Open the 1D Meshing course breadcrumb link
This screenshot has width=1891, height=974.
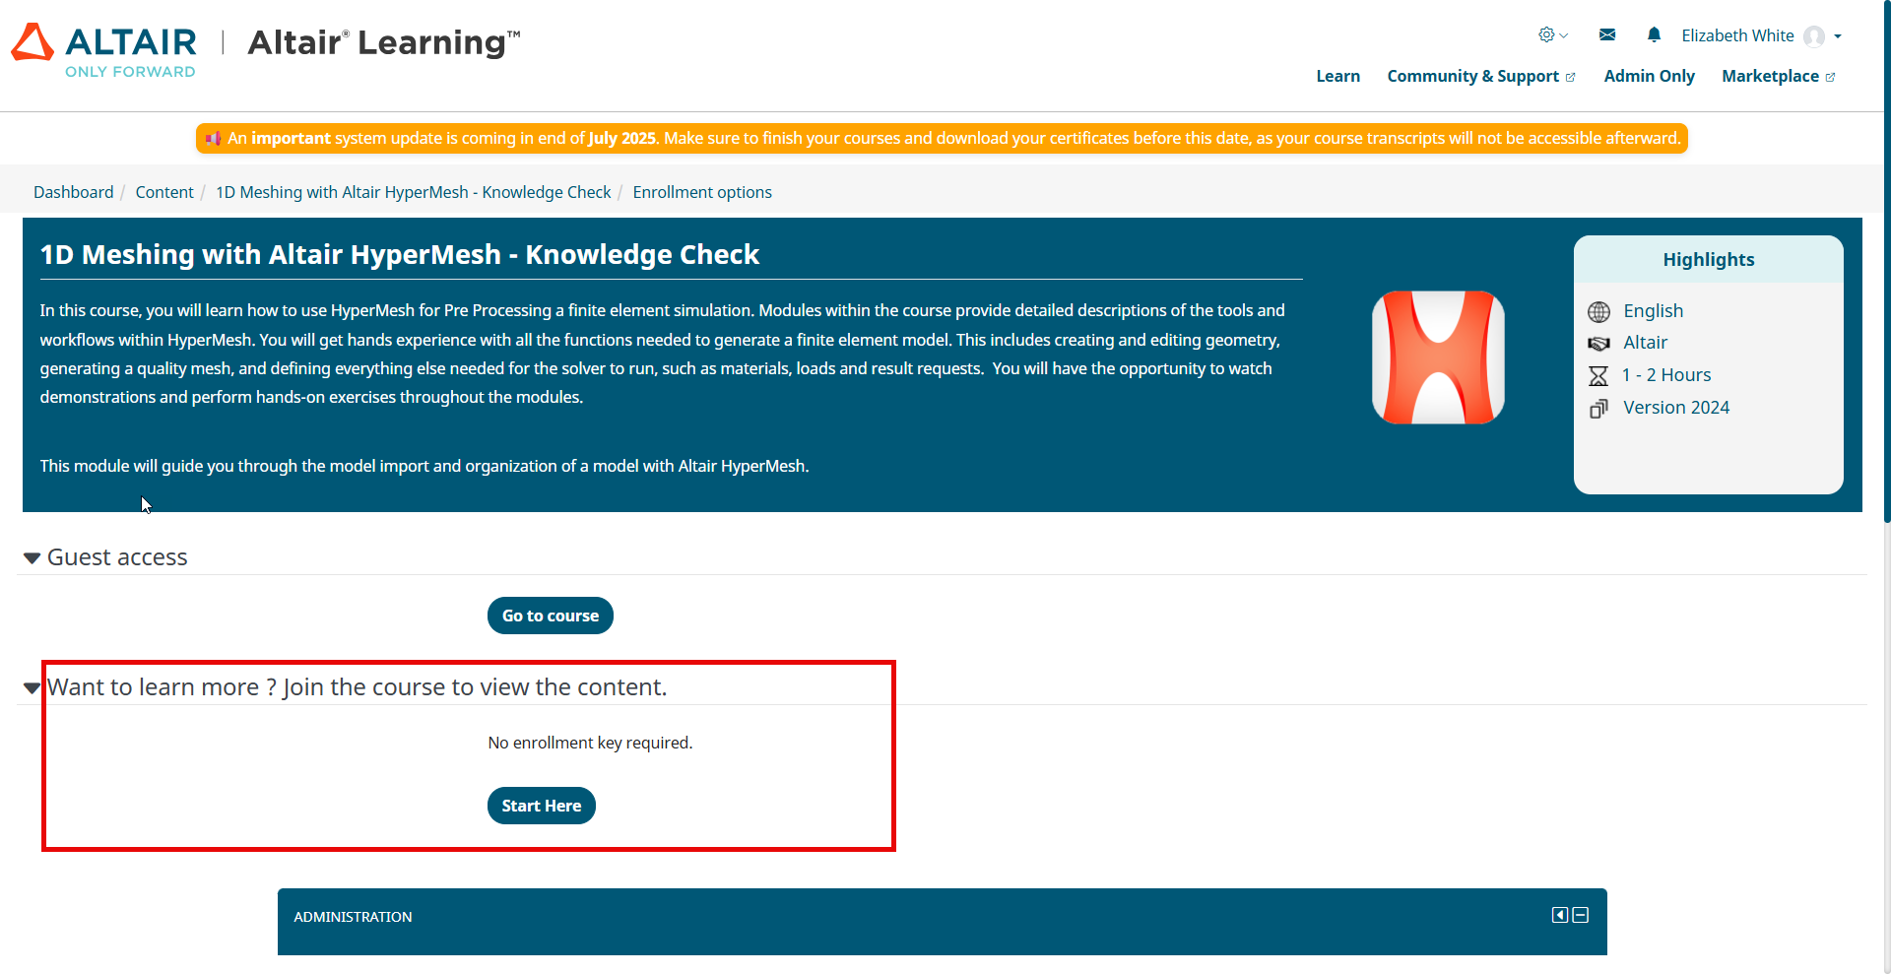click(414, 192)
